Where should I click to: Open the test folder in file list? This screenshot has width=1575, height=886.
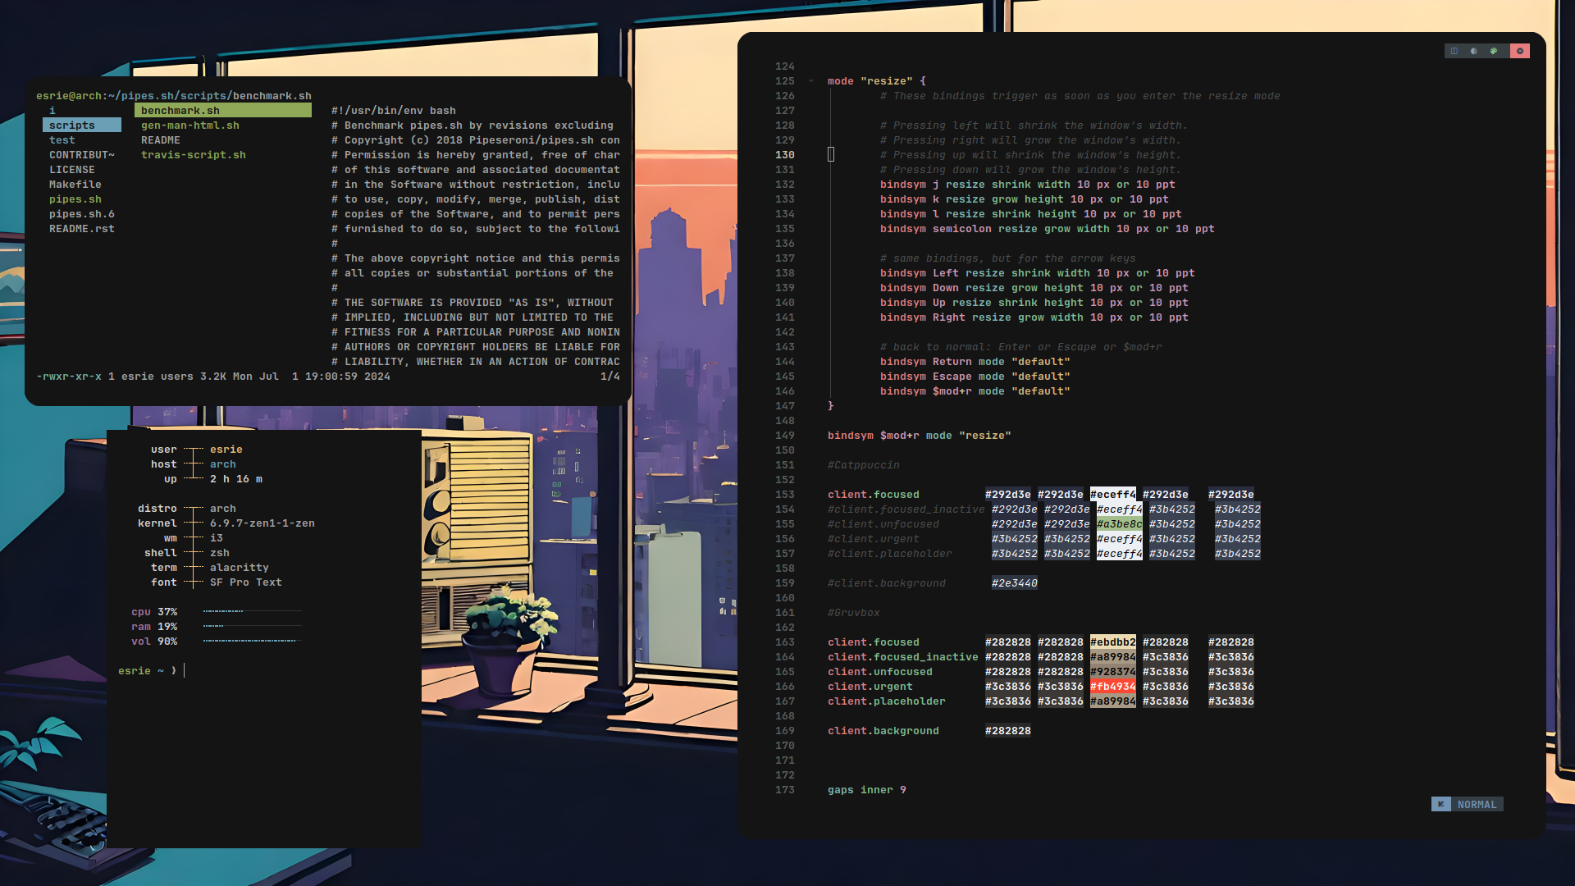pos(62,140)
